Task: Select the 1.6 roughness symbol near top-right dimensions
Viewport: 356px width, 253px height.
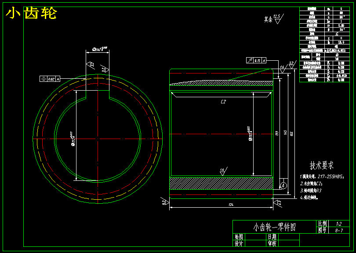Action: coord(283,69)
